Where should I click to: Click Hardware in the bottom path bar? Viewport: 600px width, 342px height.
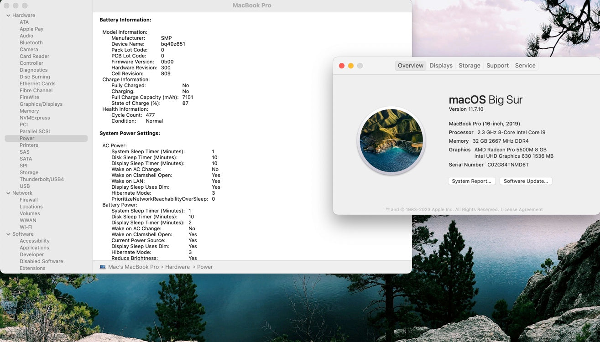click(177, 267)
